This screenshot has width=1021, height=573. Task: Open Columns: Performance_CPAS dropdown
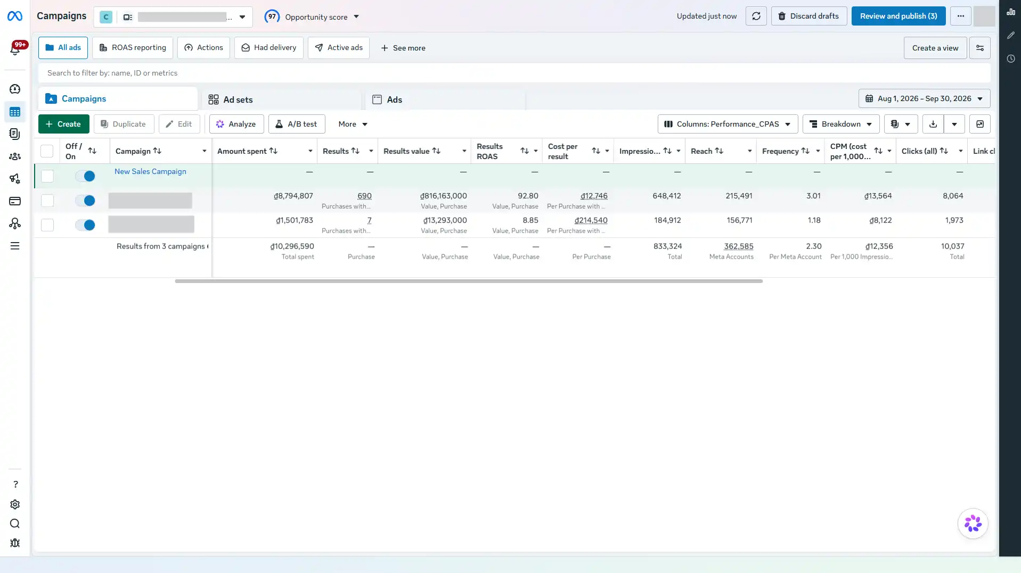[728, 124]
